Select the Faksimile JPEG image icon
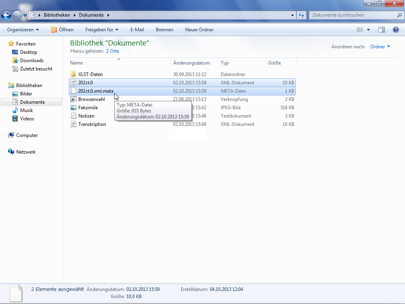Viewport: 405px width, 304px height. pyautogui.click(x=73, y=108)
